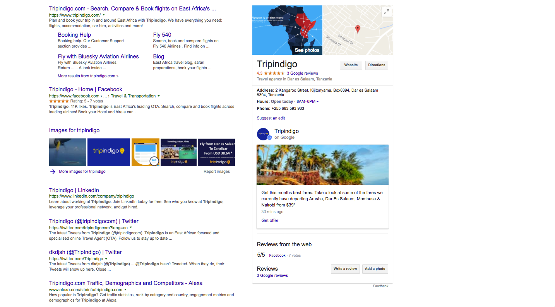The image size is (555, 307).
Task: Open Fly from Dar es Salaam image thumbnail
Action: [216, 152]
